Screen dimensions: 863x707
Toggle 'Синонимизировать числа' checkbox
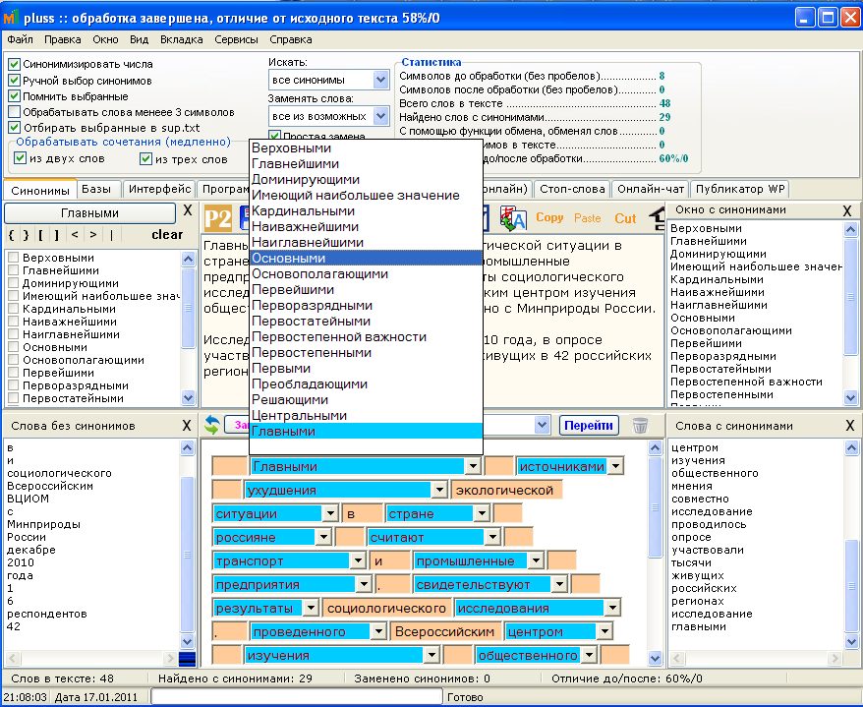click(x=15, y=65)
